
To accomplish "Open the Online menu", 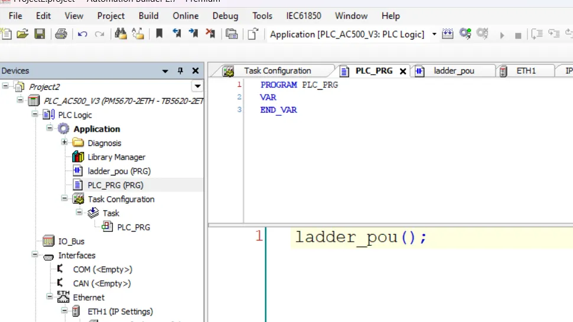I will (x=185, y=16).
